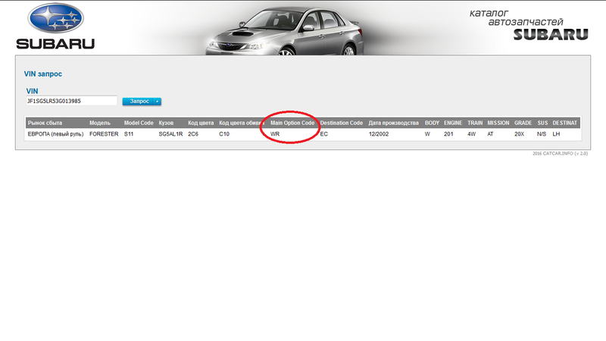
Task: Select the '12/2002' production date cell
Action: 379,134
